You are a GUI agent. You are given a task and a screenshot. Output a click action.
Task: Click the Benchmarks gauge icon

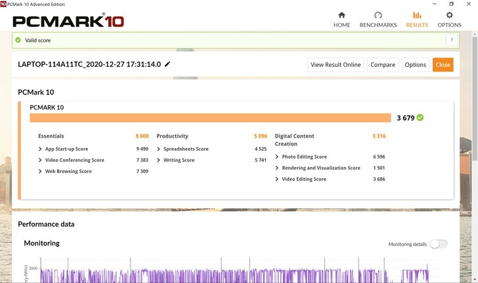[x=378, y=15]
